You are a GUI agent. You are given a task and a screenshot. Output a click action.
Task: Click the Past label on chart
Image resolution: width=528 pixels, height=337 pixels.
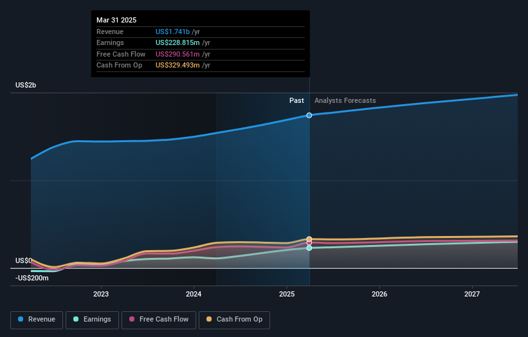coord(296,100)
